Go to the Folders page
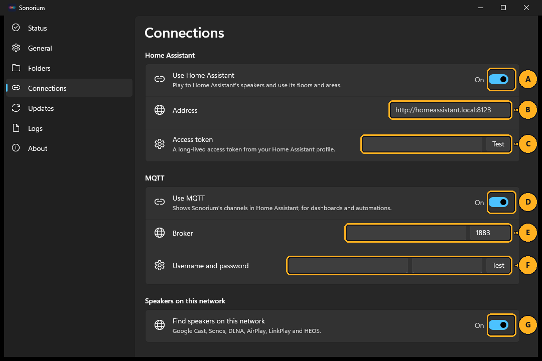Viewport: 542px width, 361px height. coord(69,68)
